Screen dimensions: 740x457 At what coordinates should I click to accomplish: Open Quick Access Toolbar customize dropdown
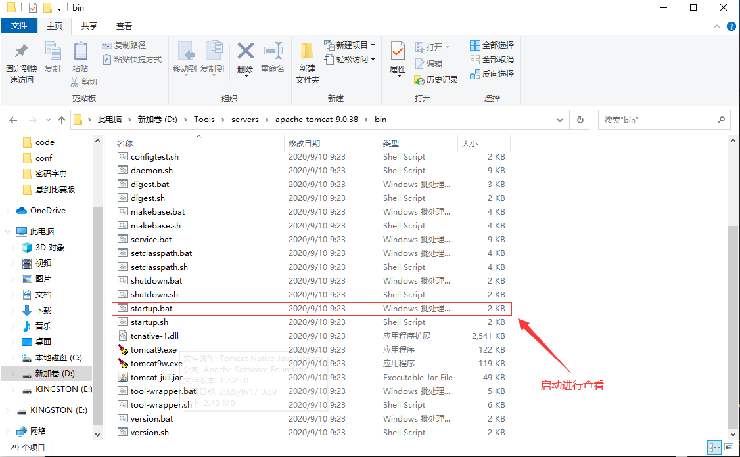pos(59,8)
